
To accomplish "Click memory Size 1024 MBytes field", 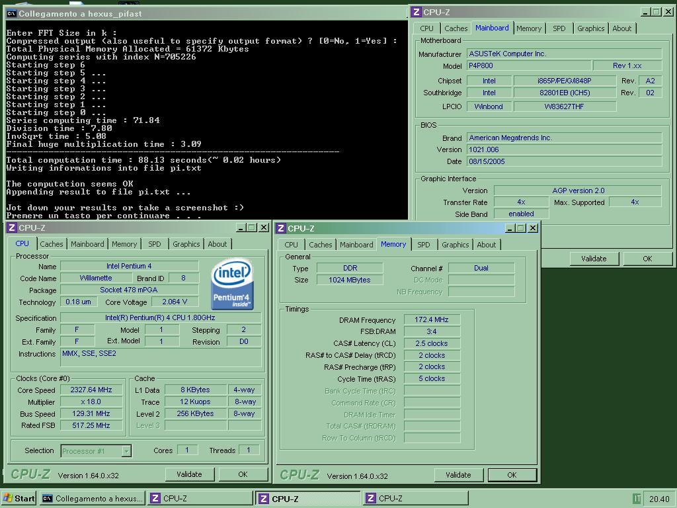I will pos(350,280).
